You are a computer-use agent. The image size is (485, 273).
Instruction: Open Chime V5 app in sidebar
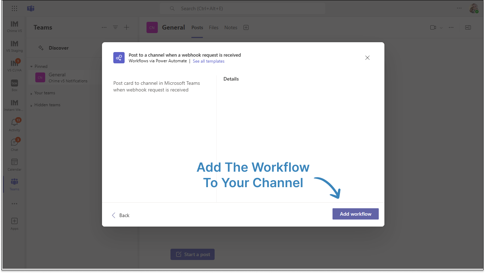pyautogui.click(x=14, y=27)
